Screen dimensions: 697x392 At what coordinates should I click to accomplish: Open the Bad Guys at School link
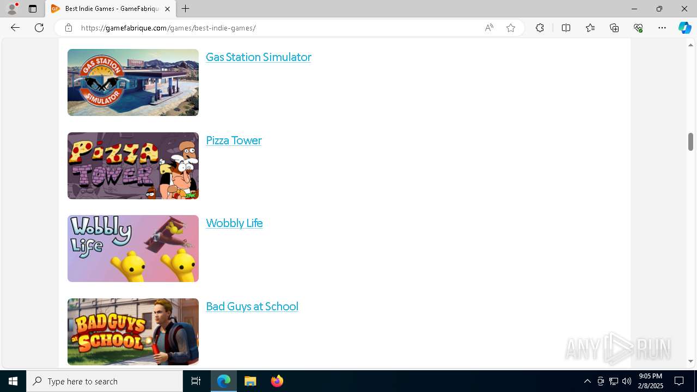coord(252,307)
